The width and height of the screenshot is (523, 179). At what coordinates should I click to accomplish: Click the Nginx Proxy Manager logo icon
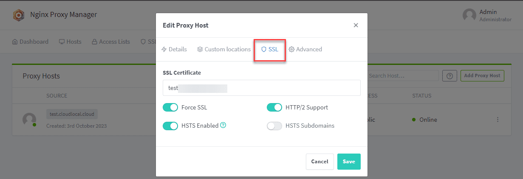pyautogui.click(x=19, y=15)
